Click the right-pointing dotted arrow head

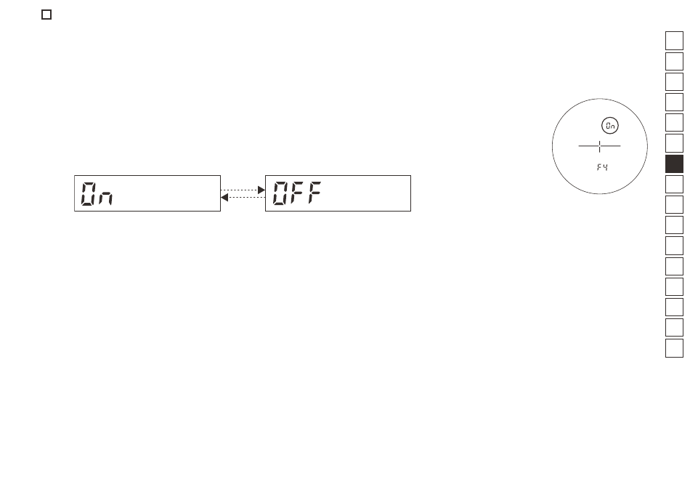point(261,190)
